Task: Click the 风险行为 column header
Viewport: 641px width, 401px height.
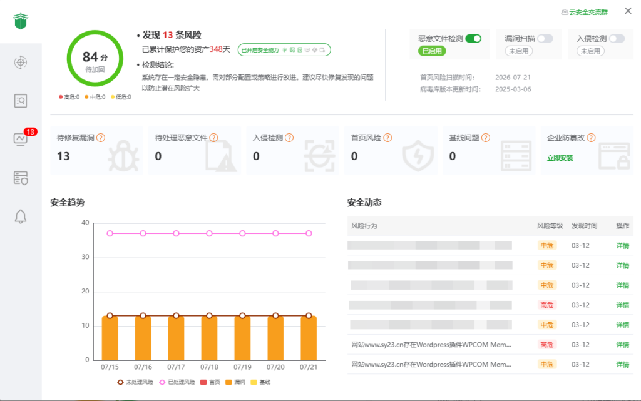Action: coord(364,226)
